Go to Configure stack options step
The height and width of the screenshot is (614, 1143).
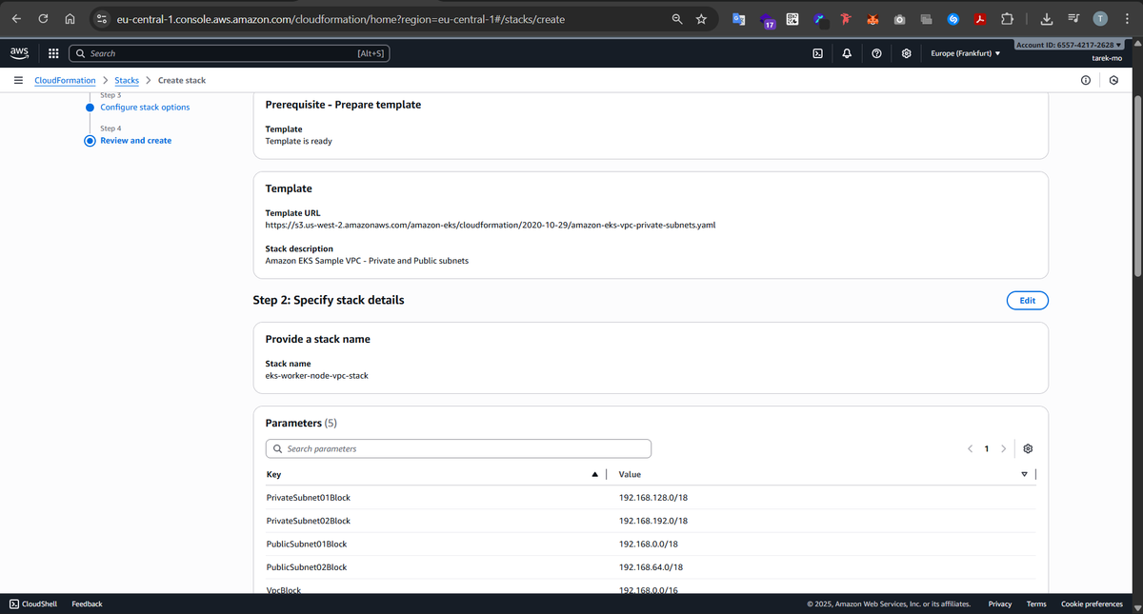tap(145, 108)
